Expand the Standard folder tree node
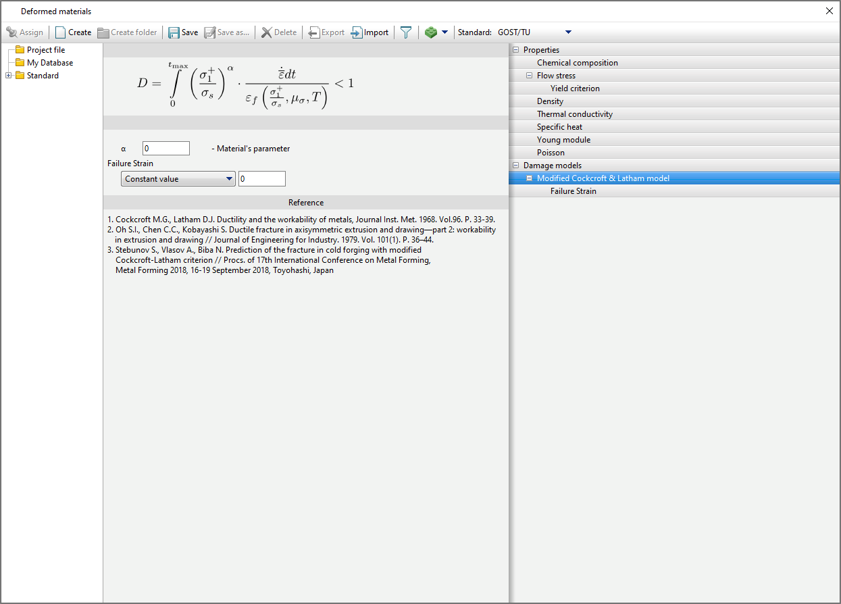 click(x=9, y=76)
